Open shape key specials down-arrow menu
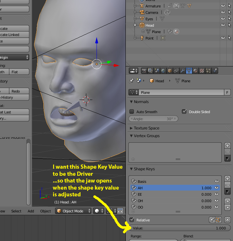The image size is (233, 241). [228, 192]
